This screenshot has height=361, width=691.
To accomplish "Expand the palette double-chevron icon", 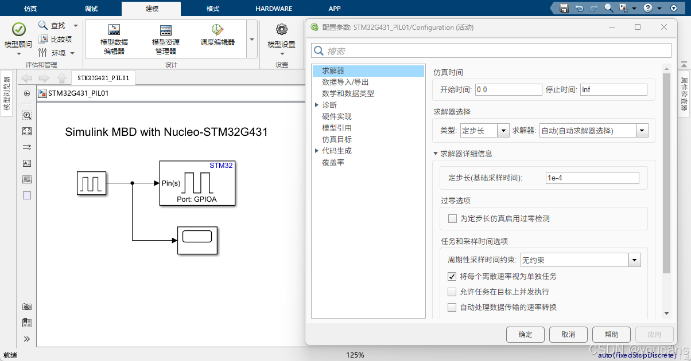I will click(x=27, y=339).
